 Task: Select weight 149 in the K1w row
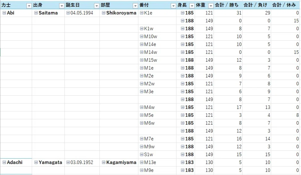pos(204,29)
